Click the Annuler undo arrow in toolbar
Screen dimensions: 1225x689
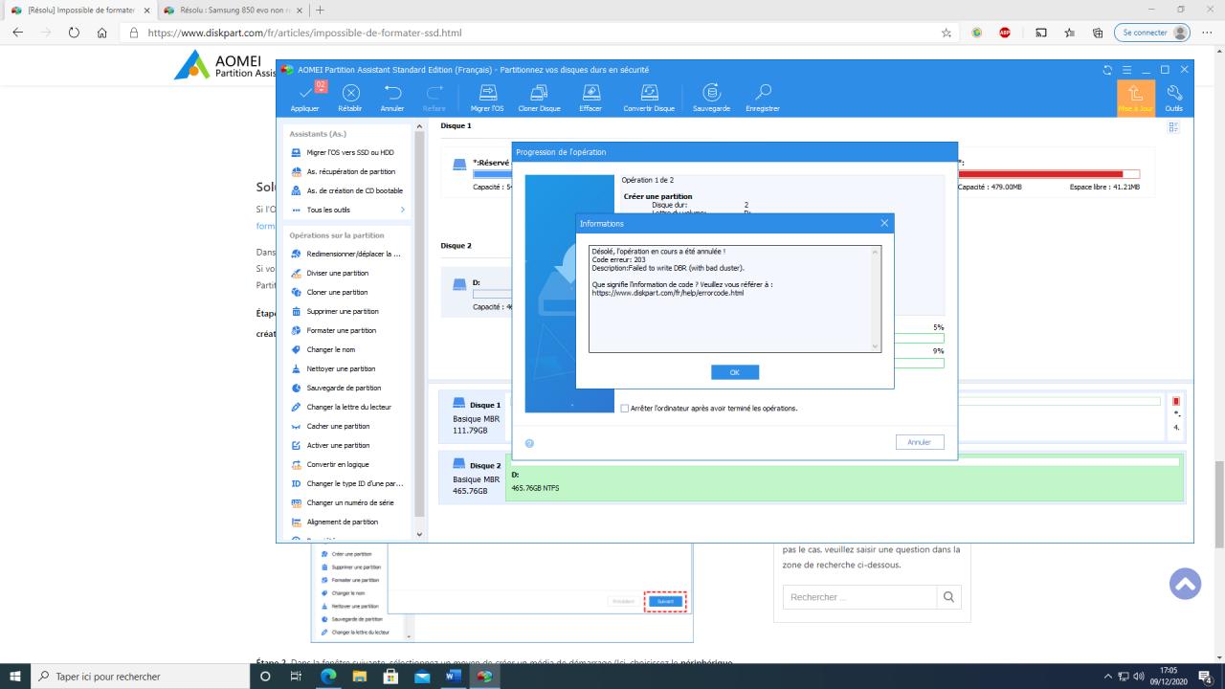point(392,92)
